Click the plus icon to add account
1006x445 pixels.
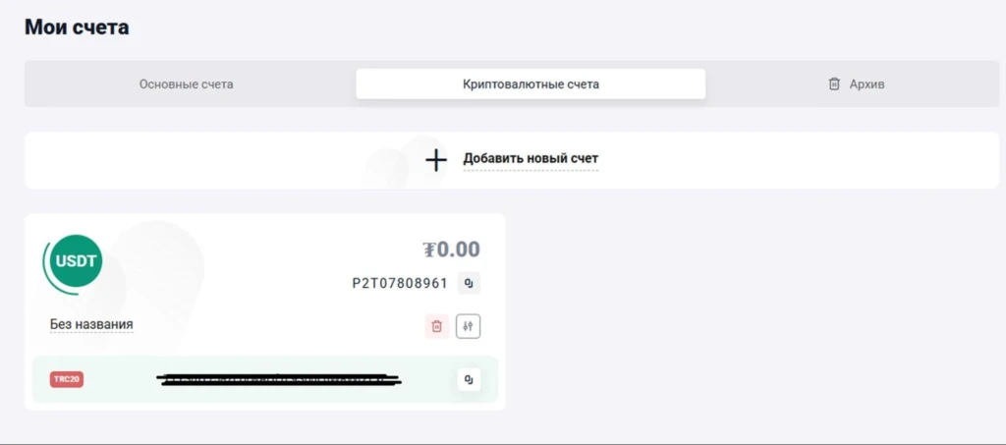tap(435, 160)
